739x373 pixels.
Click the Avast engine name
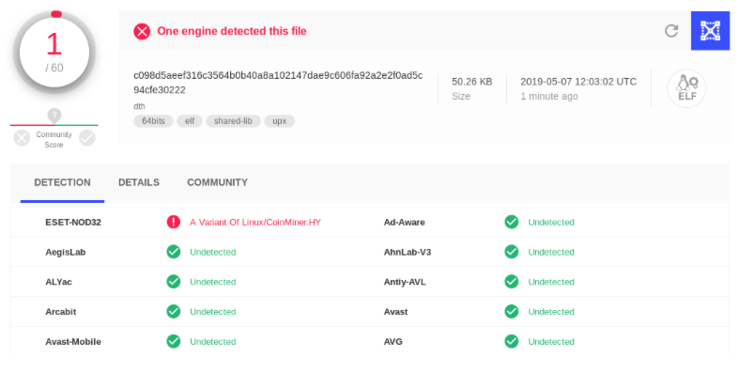coord(395,312)
